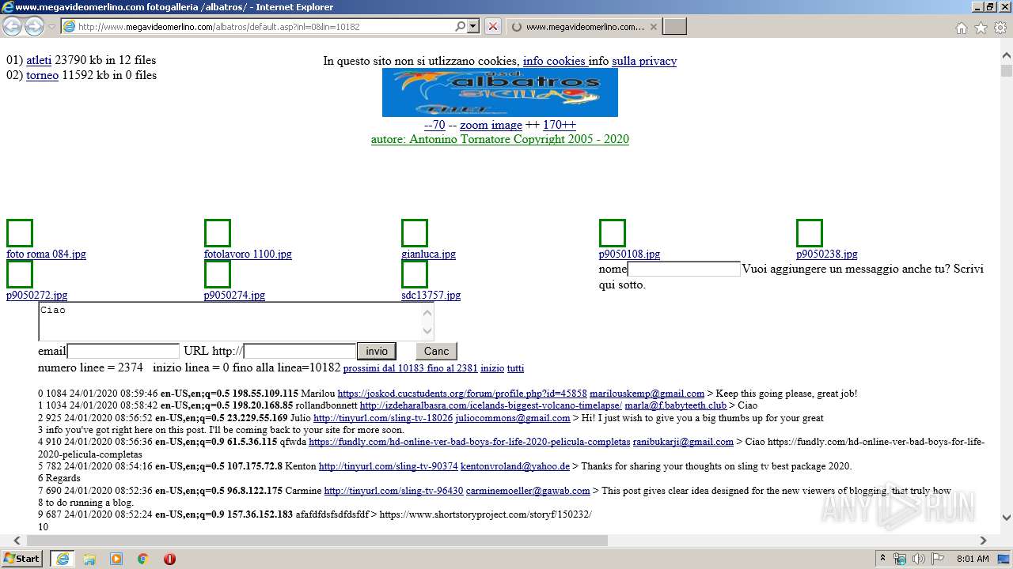Open the izdeharalbasra.com volcano timelapse link
1013x569 pixels.
[491, 405]
